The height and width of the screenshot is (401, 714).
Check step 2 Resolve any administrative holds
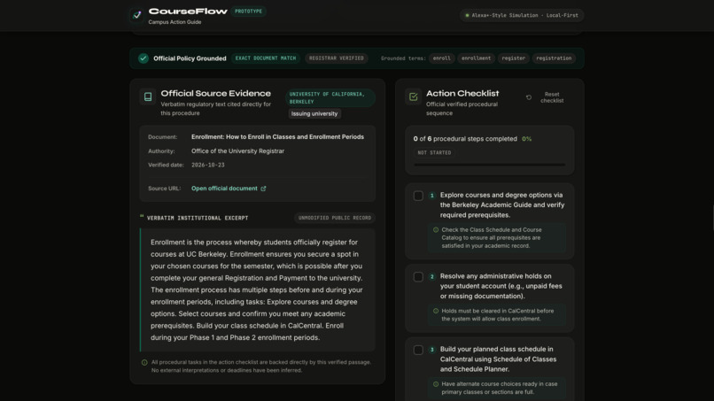click(418, 277)
